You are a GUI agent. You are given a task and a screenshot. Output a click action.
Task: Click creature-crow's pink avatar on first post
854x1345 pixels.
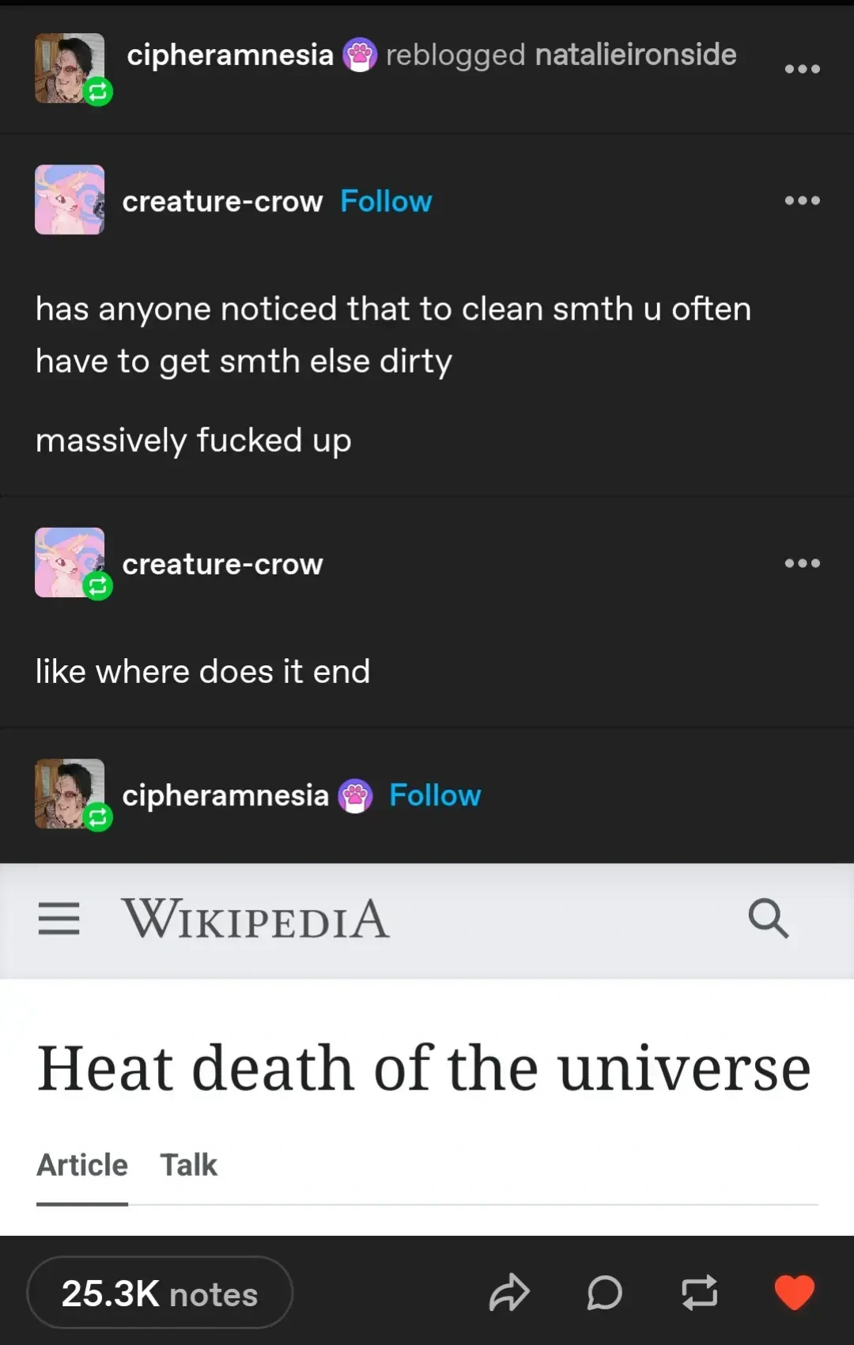[70, 199]
